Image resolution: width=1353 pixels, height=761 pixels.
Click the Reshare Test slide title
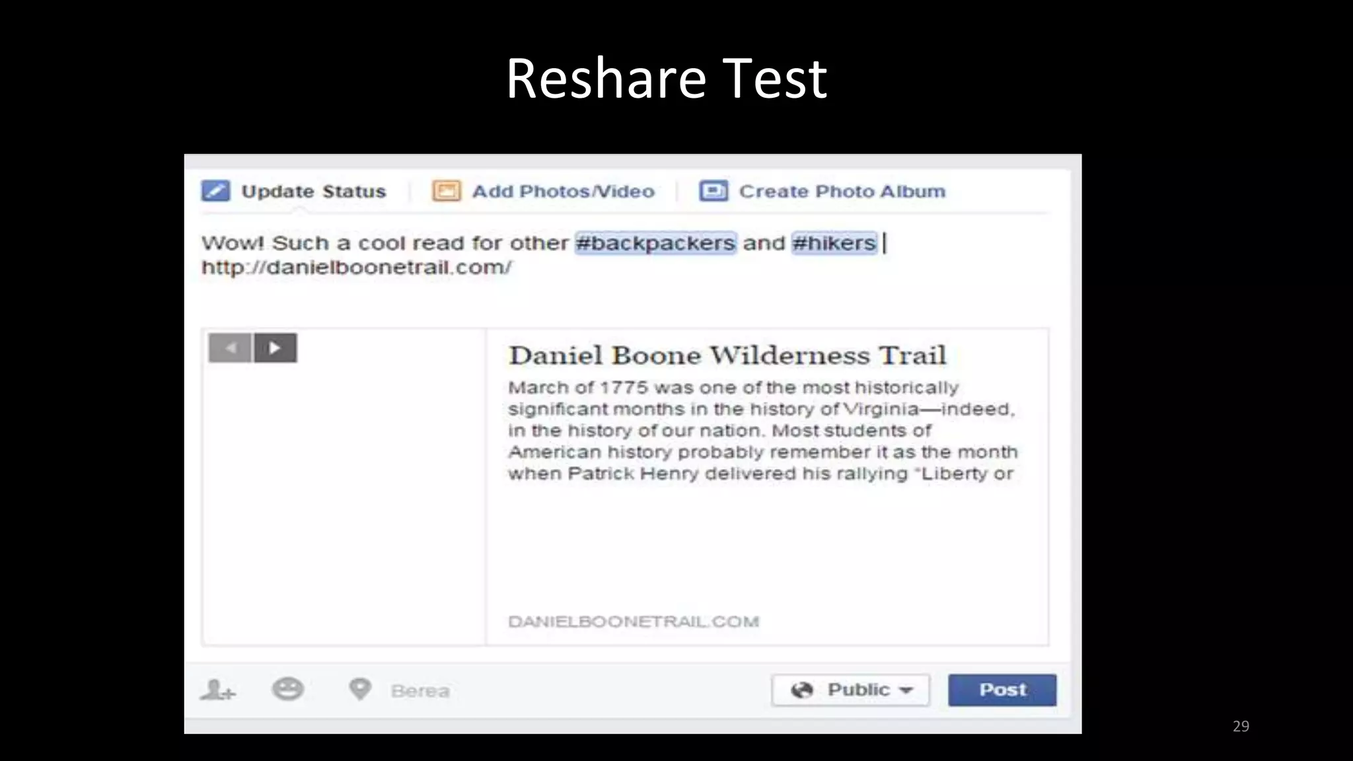coord(666,78)
